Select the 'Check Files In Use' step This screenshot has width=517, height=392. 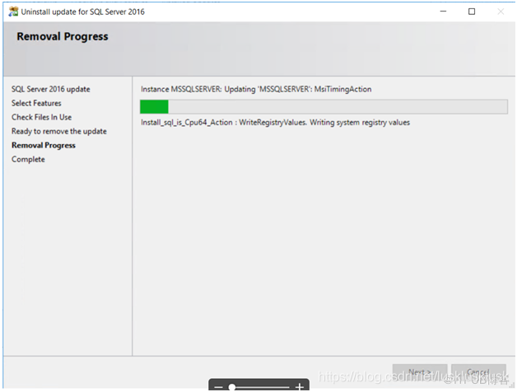(x=41, y=117)
